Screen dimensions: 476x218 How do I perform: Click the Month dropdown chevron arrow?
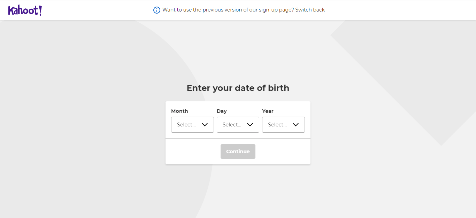[205, 125]
